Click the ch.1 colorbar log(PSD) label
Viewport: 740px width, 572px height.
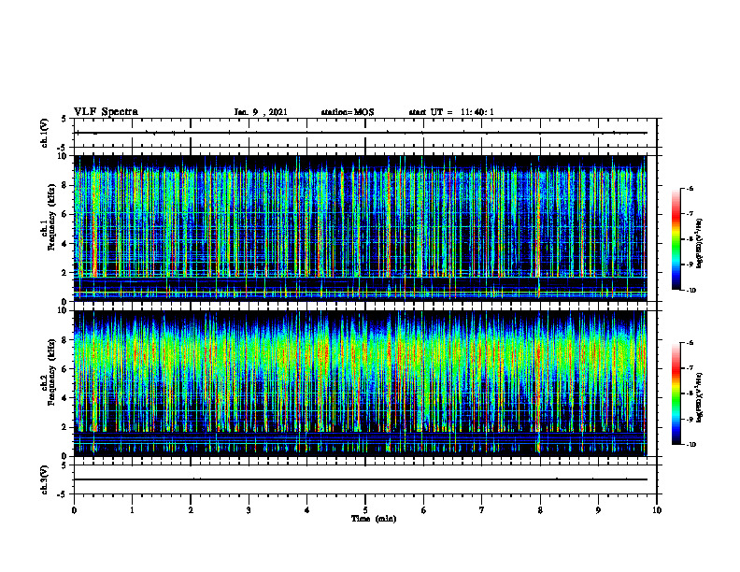(x=700, y=244)
